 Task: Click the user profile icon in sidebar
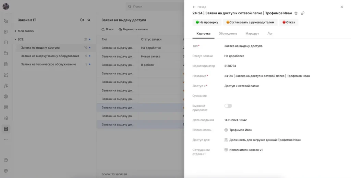6,97
